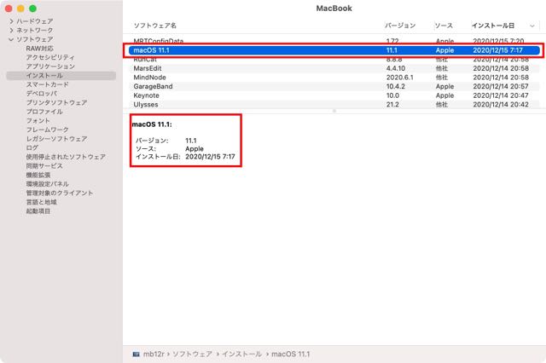Click ソフトウェア in path bar
Screen dimensions: 546x363
point(192,354)
